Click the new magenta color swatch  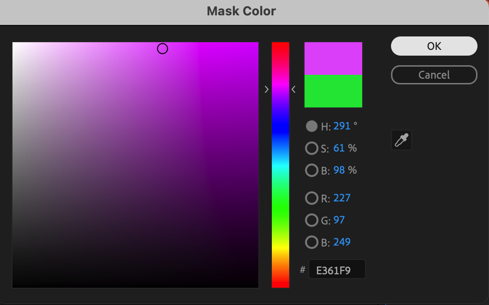[x=333, y=59]
